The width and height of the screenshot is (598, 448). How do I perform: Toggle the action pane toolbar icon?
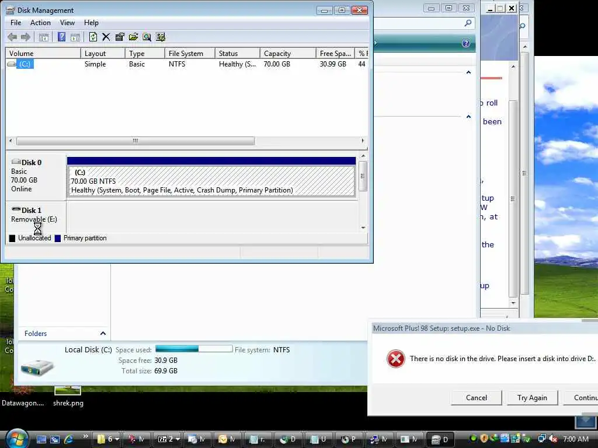pyautogui.click(x=75, y=37)
